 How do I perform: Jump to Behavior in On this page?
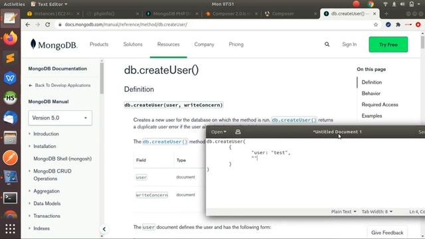click(x=371, y=94)
